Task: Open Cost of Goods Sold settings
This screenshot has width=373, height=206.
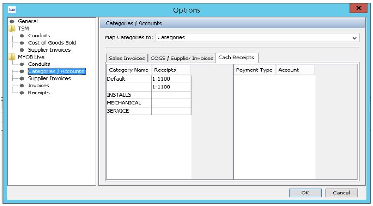Action: 52,43
